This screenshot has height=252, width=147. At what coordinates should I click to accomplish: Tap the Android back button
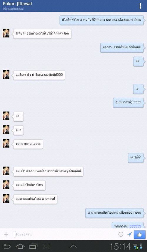7,246
